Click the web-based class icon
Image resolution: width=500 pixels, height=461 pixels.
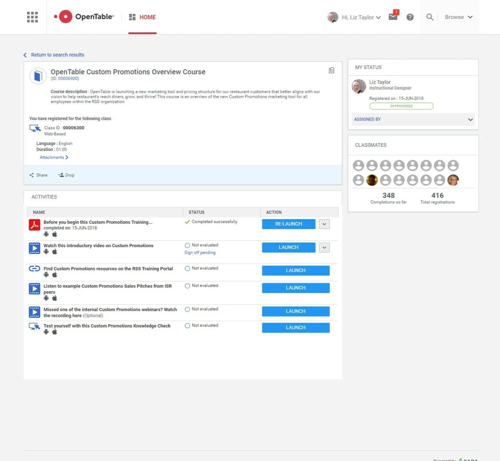(x=35, y=128)
